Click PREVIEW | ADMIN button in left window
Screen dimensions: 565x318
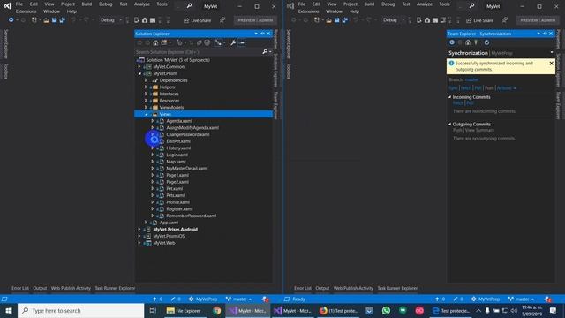[x=255, y=20]
